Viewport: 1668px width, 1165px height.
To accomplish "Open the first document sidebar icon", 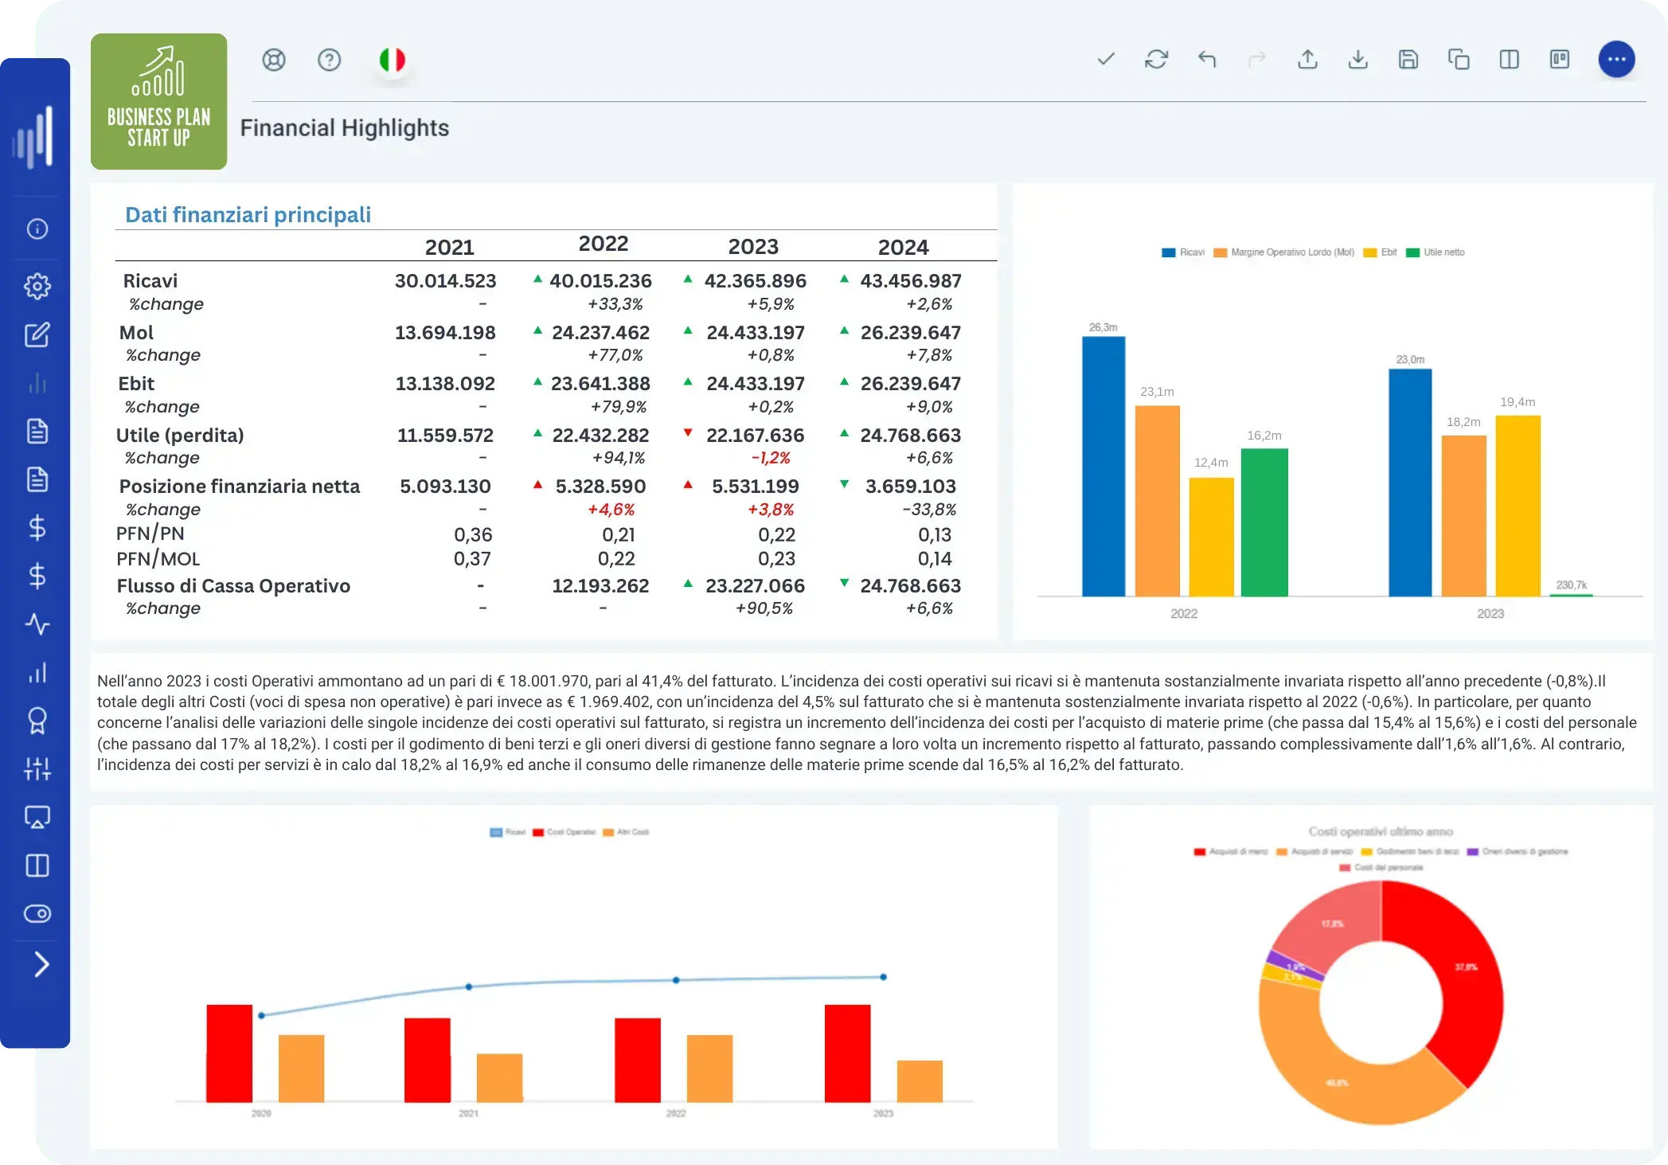I will (37, 431).
